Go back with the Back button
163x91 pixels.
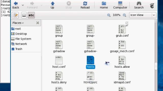pyautogui.click(x=16, y=5)
